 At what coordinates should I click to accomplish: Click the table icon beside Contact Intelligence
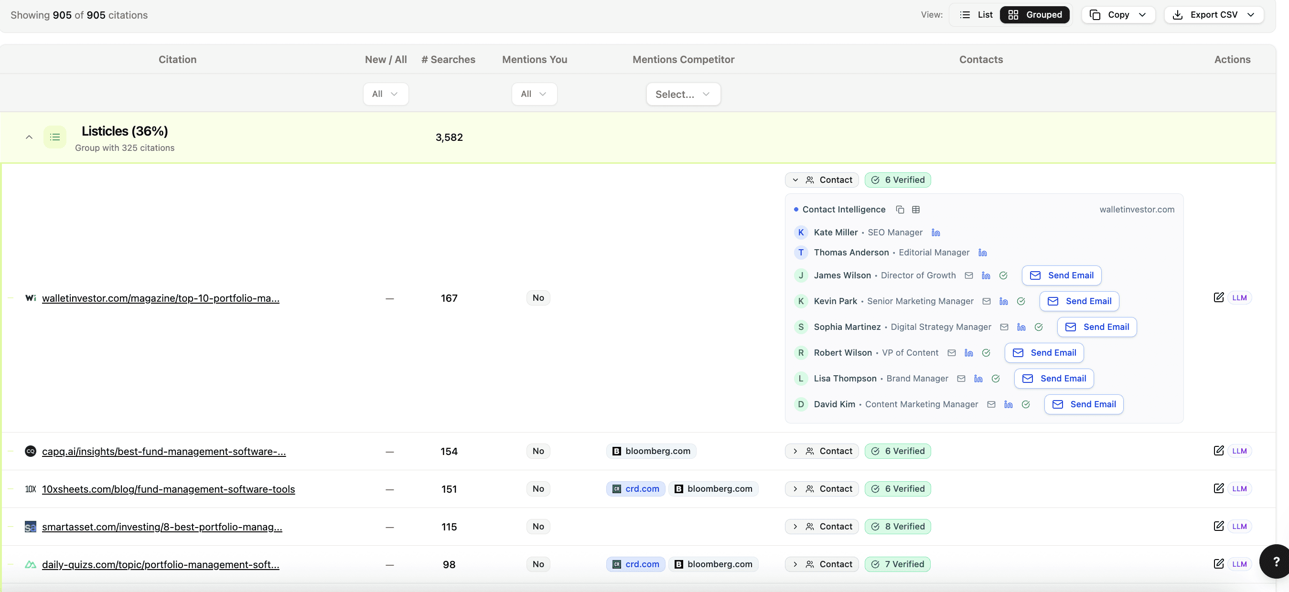pyautogui.click(x=916, y=210)
